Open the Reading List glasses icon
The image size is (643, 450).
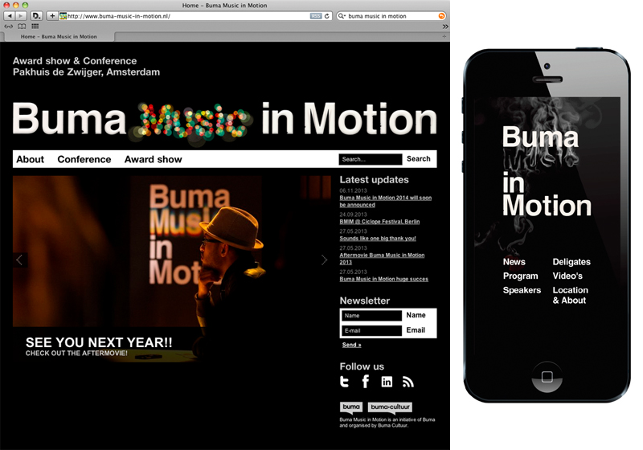point(9,27)
